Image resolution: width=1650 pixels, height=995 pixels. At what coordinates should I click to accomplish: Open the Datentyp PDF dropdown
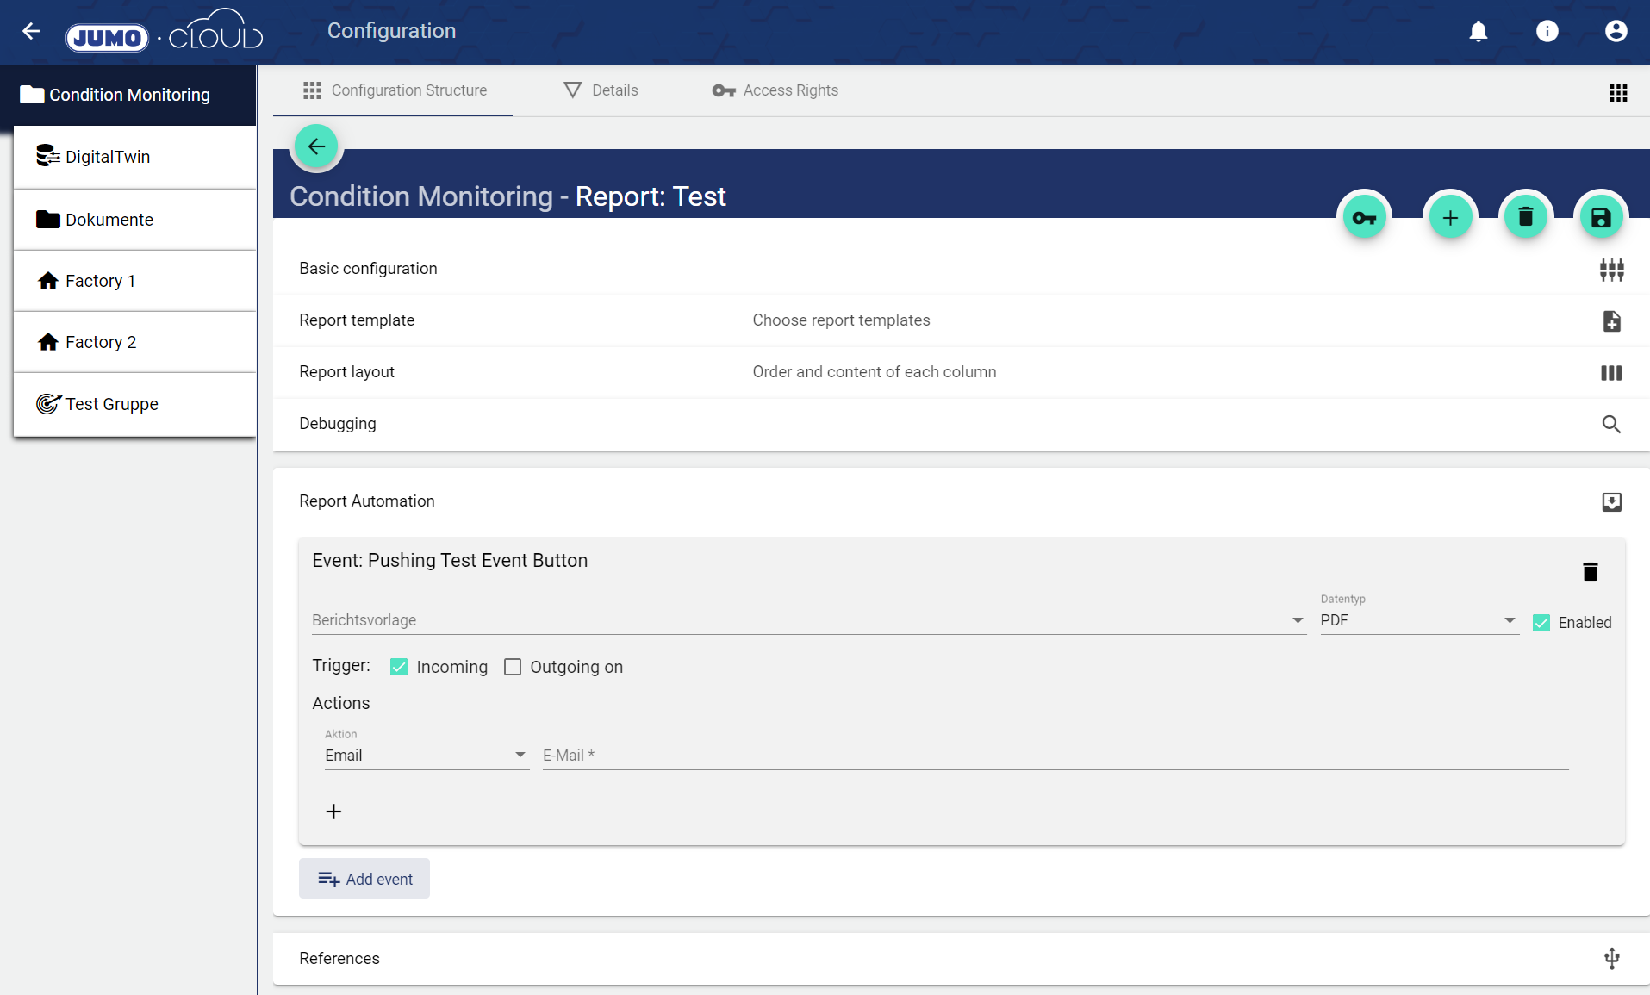(1417, 620)
